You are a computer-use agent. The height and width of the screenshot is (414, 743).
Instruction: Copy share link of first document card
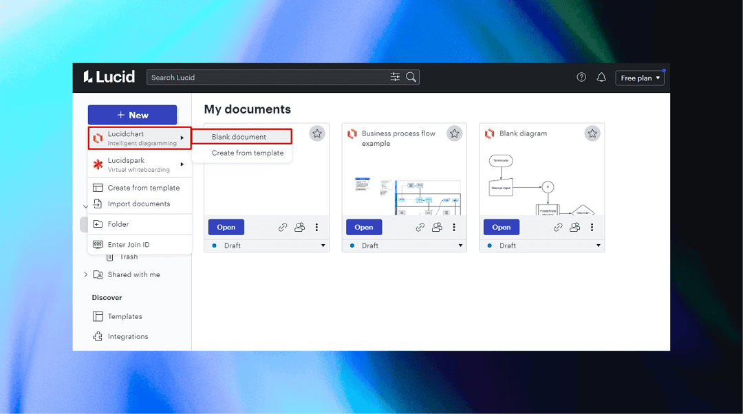pyautogui.click(x=283, y=228)
